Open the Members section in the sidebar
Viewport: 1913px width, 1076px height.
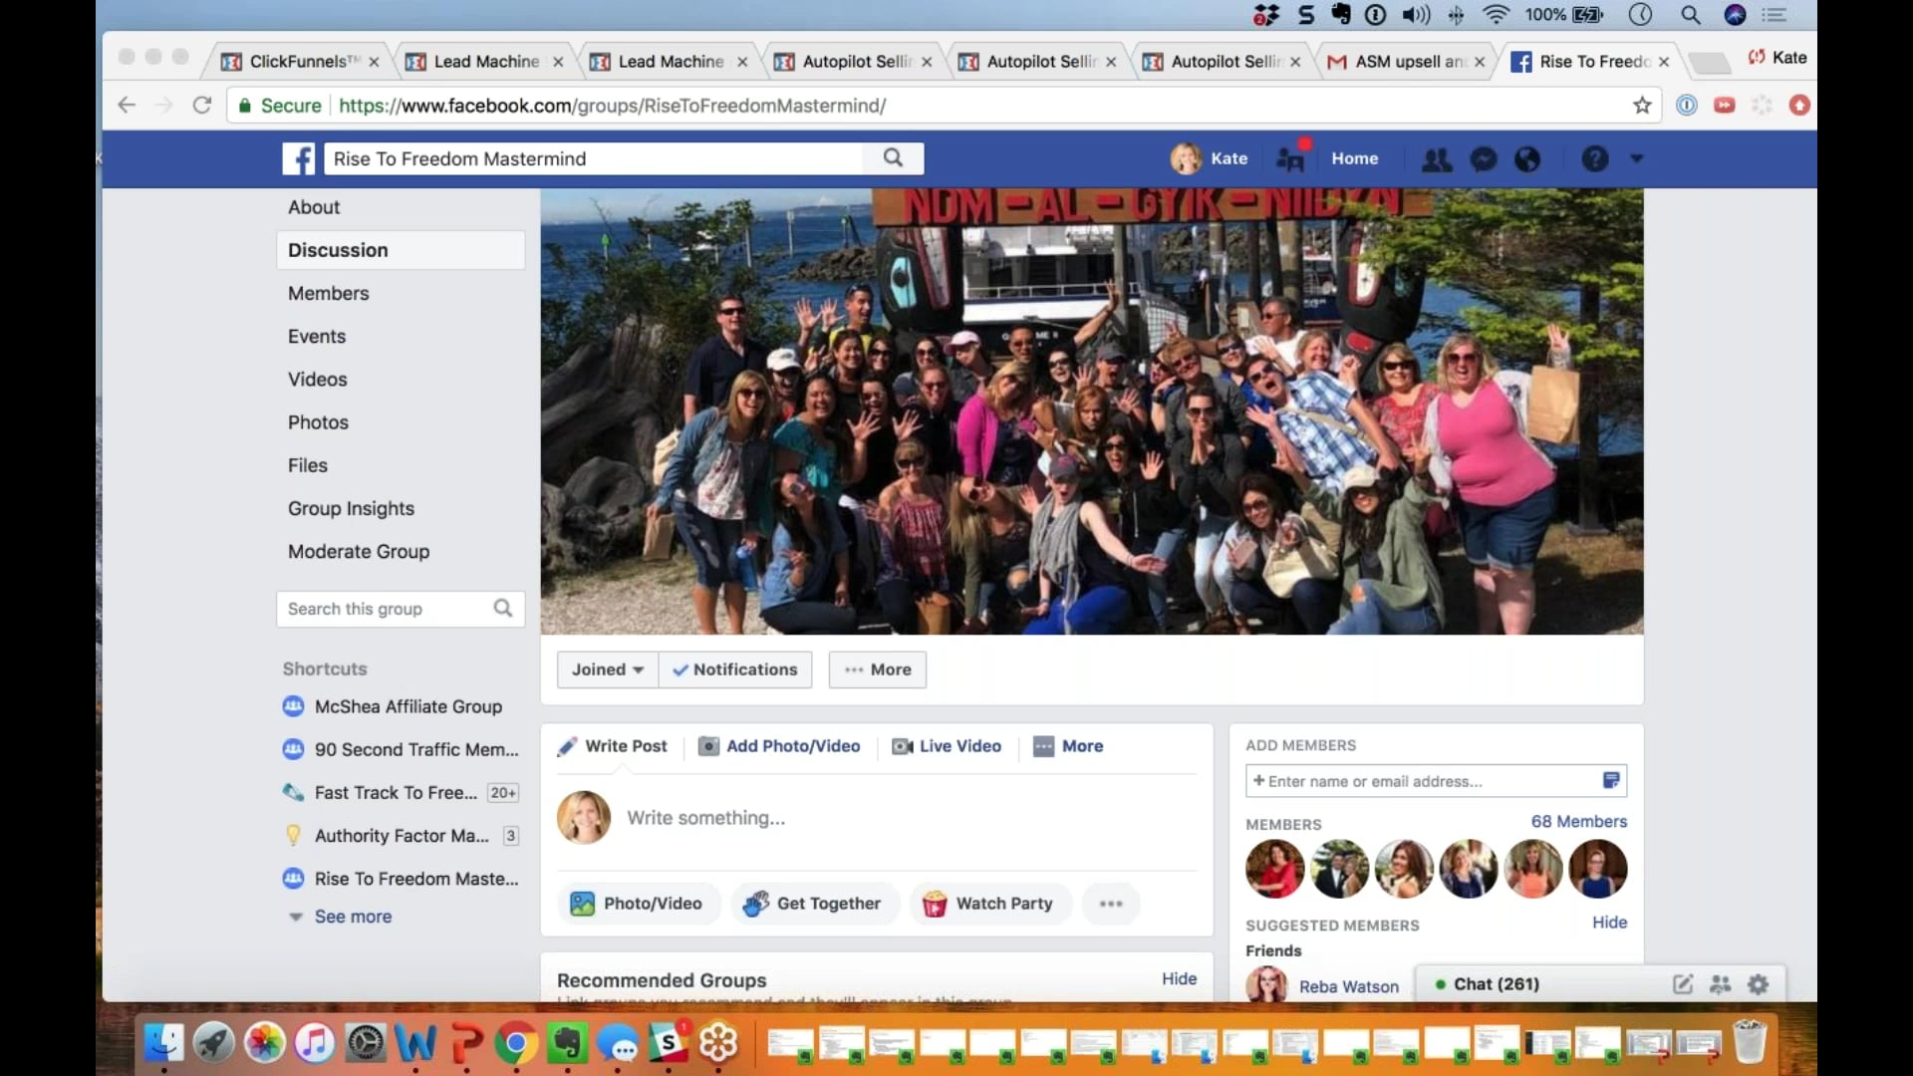pos(328,293)
